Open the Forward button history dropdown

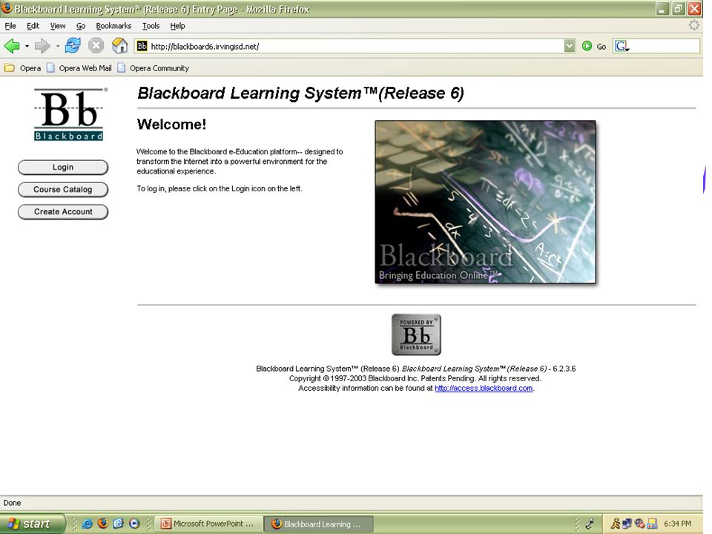click(58, 46)
